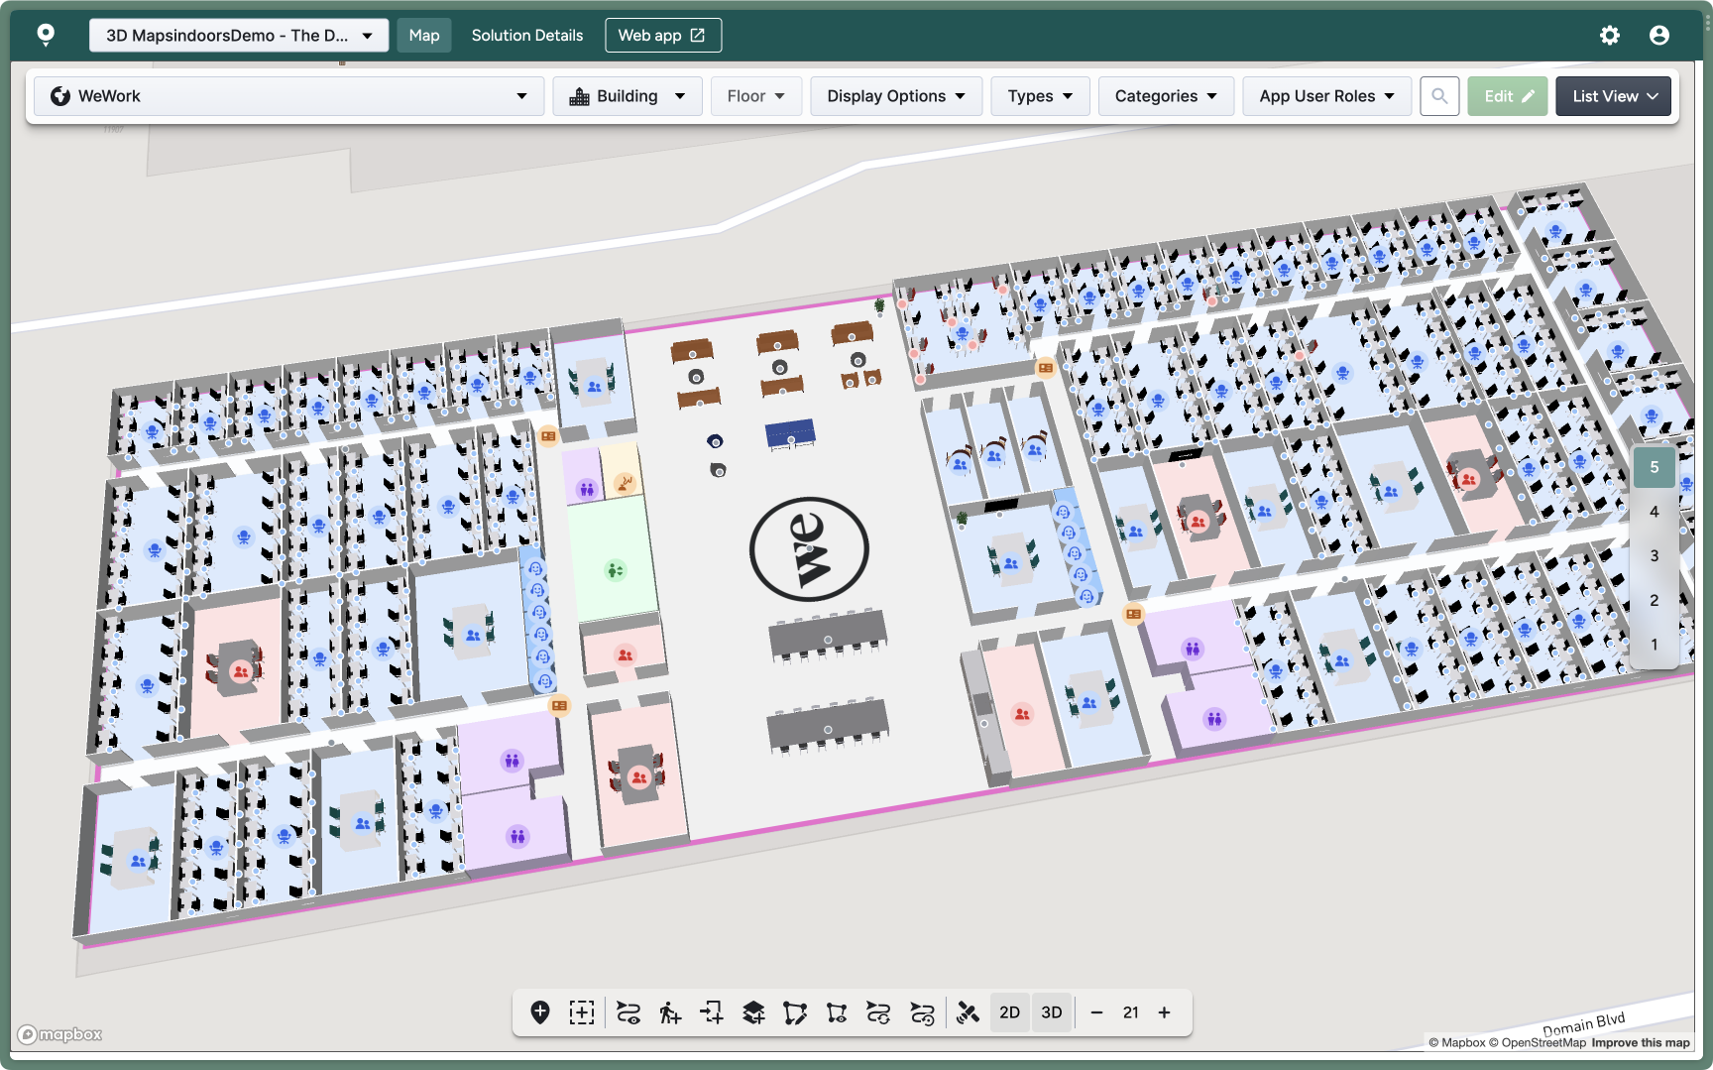Select the Map tab
Image resolution: width=1713 pixels, height=1070 pixels.
[x=424, y=36]
